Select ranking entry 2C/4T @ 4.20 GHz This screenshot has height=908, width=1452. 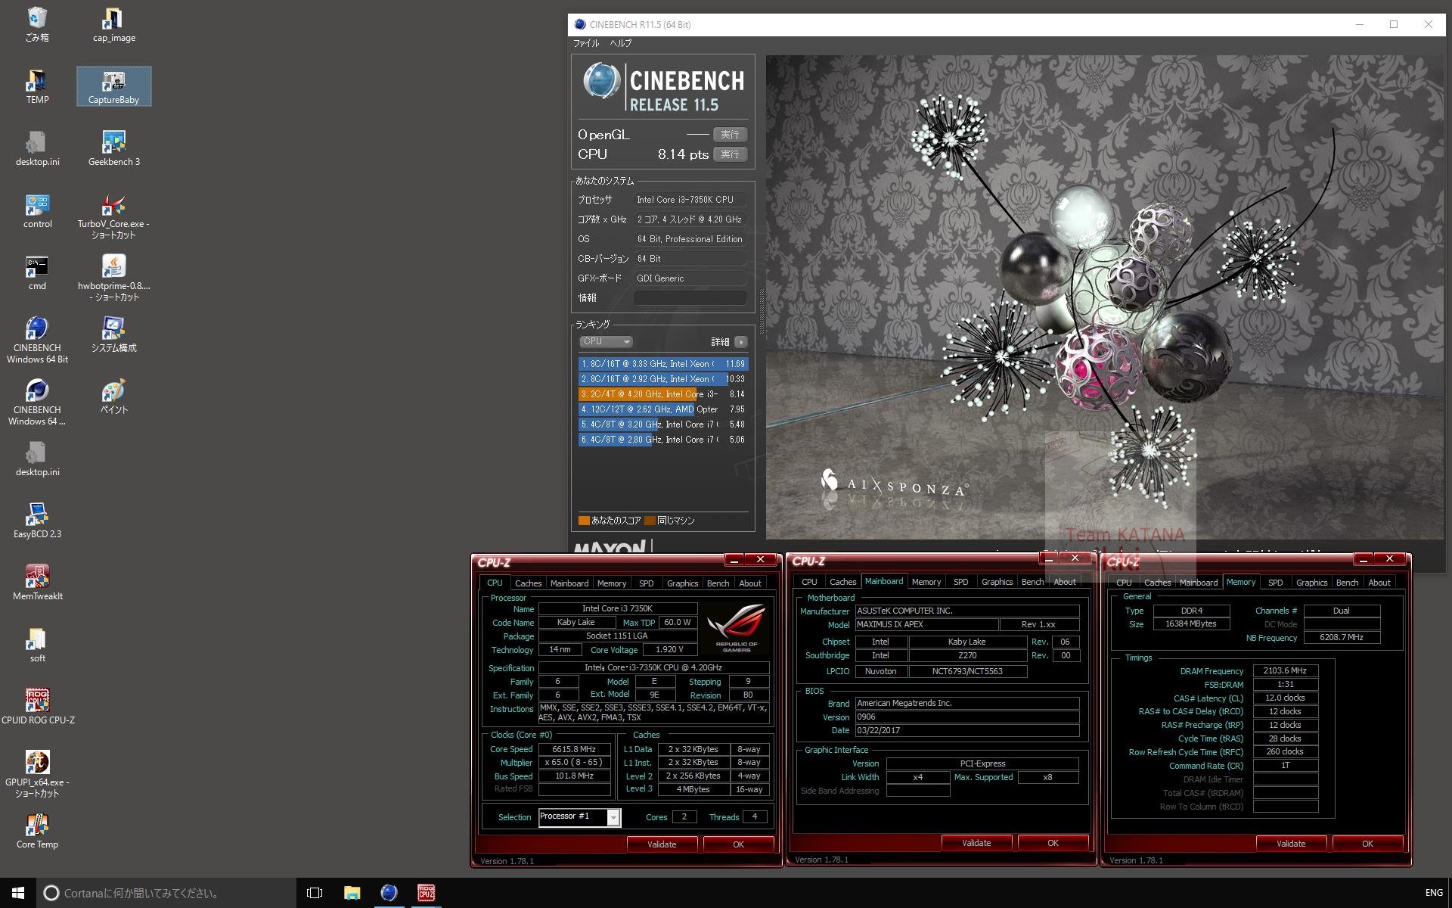click(x=662, y=394)
